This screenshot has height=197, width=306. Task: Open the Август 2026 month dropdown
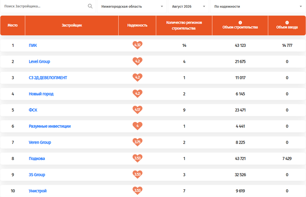tap(188, 6)
